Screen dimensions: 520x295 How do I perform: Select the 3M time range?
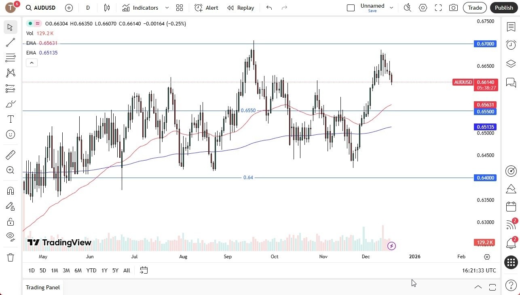coord(66,270)
